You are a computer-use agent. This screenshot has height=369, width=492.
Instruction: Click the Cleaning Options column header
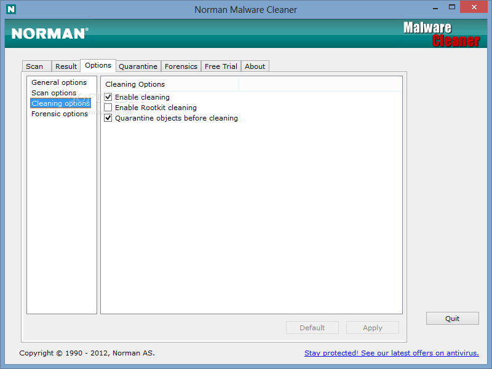170,84
